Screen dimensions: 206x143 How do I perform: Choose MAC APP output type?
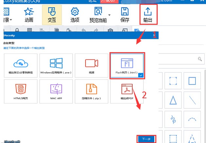(x=56, y=91)
